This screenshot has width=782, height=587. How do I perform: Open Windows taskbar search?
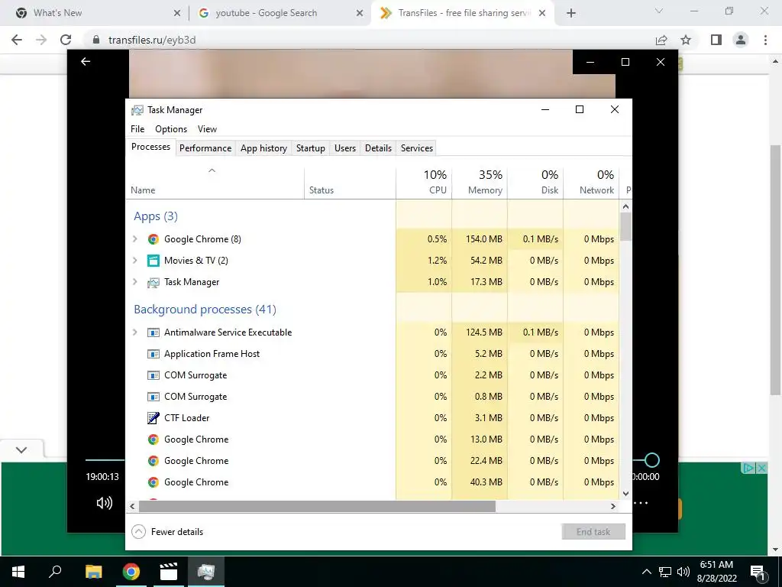(x=55, y=572)
